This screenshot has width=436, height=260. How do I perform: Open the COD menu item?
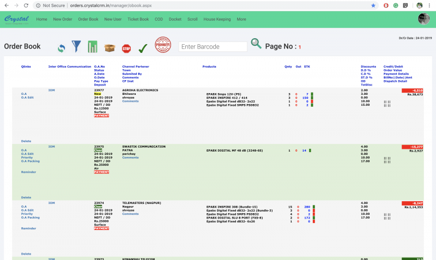pos(159,19)
